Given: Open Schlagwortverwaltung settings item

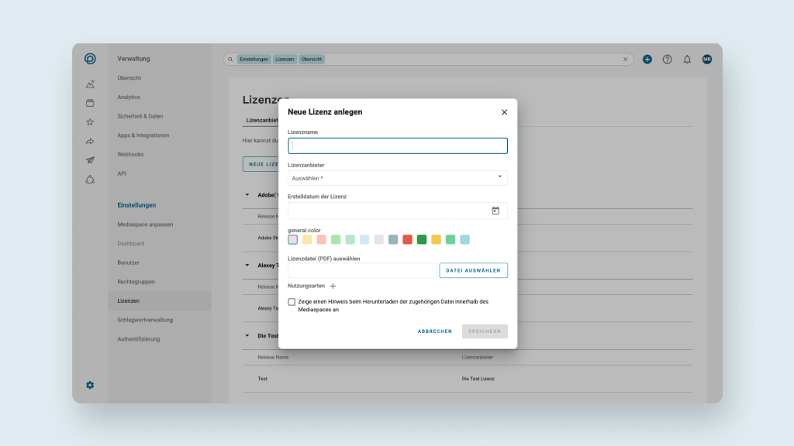Looking at the screenshot, I should click(145, 320).
